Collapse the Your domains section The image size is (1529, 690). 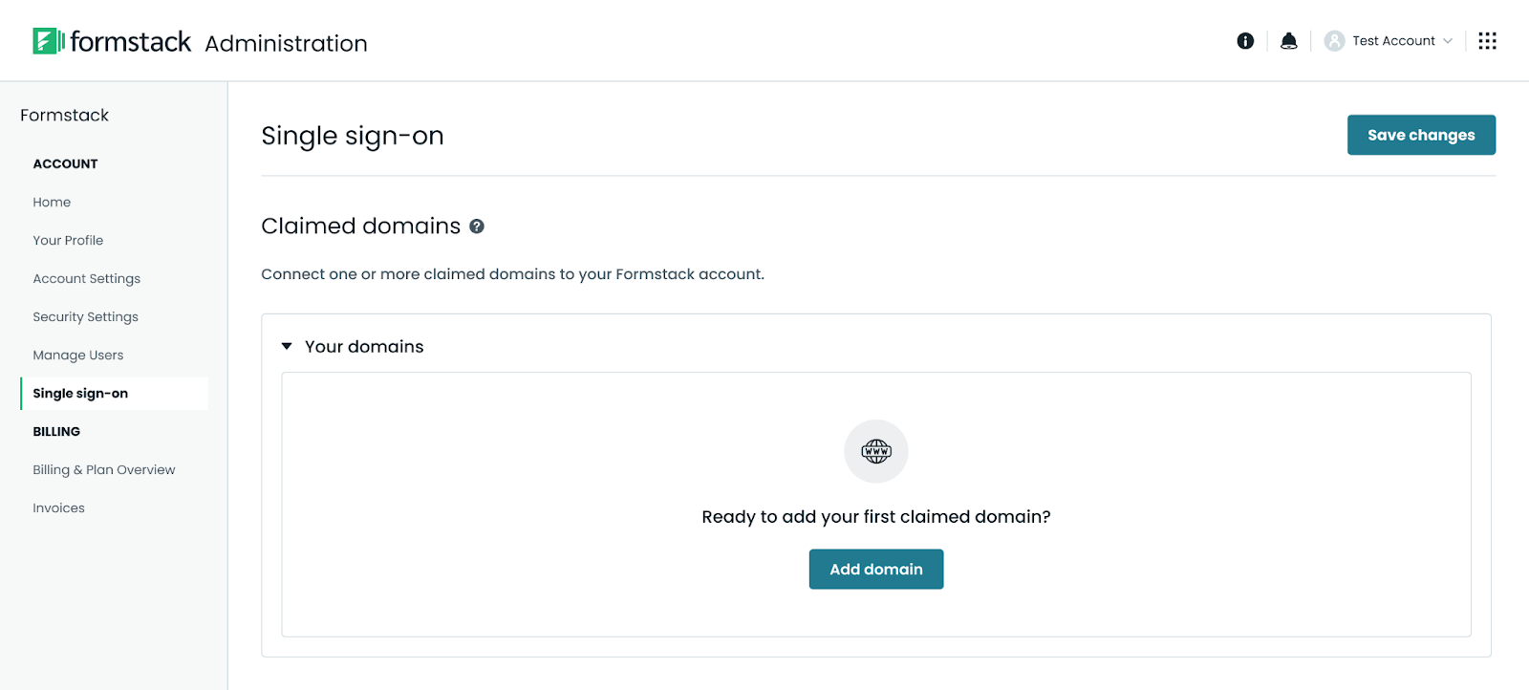tap(287, 347)
